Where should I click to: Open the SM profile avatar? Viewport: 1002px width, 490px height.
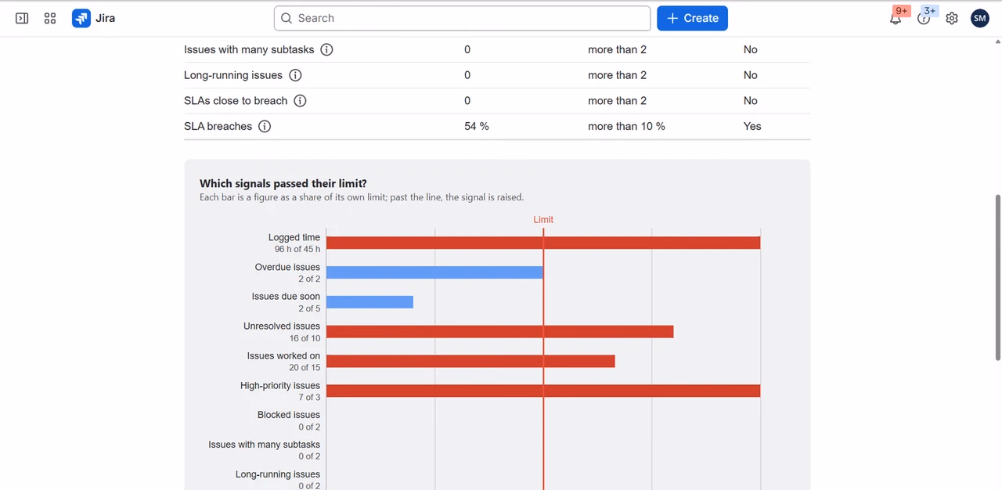[980, 18]
